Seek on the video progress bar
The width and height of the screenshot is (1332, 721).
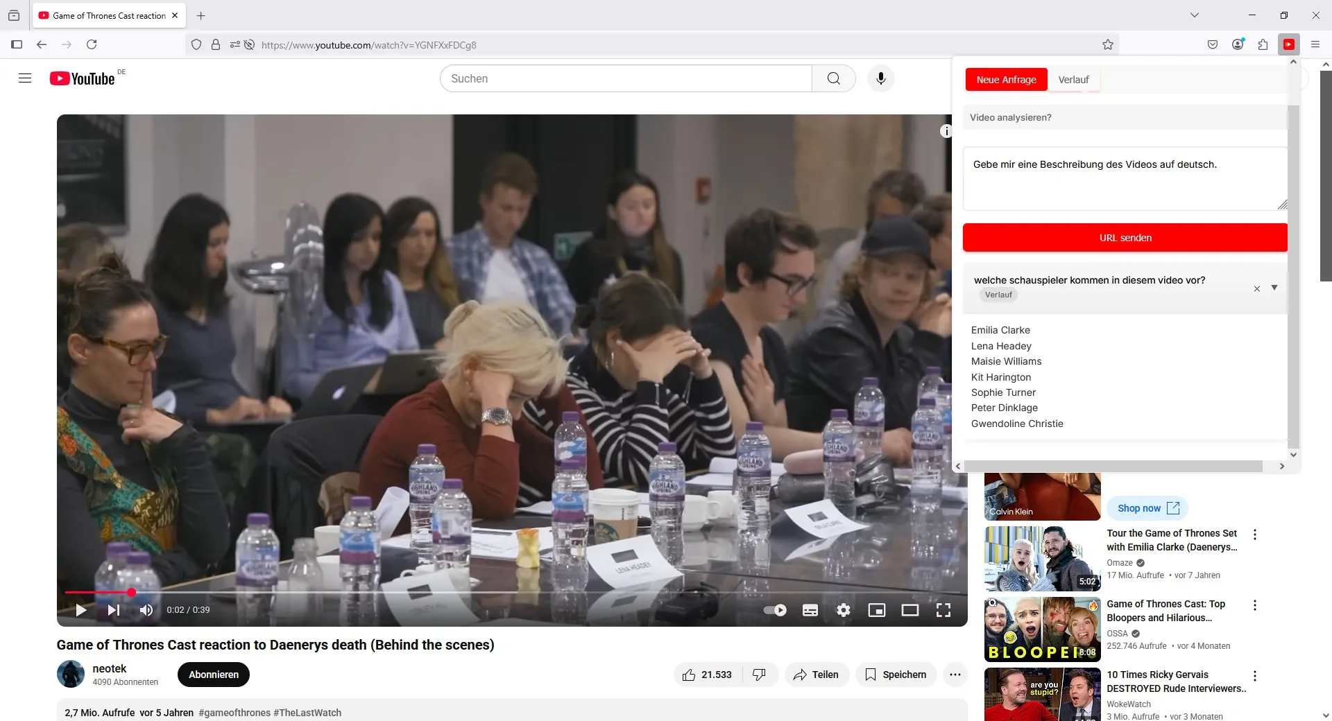[x=512, y=593]
